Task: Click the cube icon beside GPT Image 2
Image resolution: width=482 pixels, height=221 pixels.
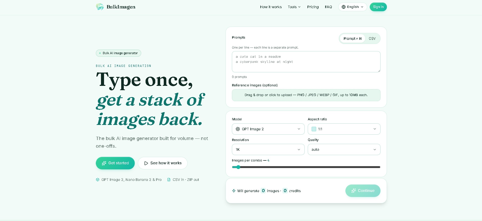Action: click(98, 180)
